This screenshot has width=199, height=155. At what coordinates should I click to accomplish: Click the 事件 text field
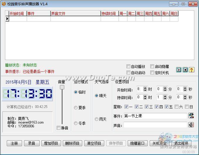point(155,116)
